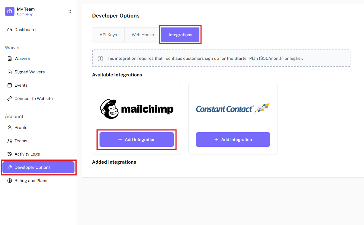Click the info icon in the notice

(100, 58)
